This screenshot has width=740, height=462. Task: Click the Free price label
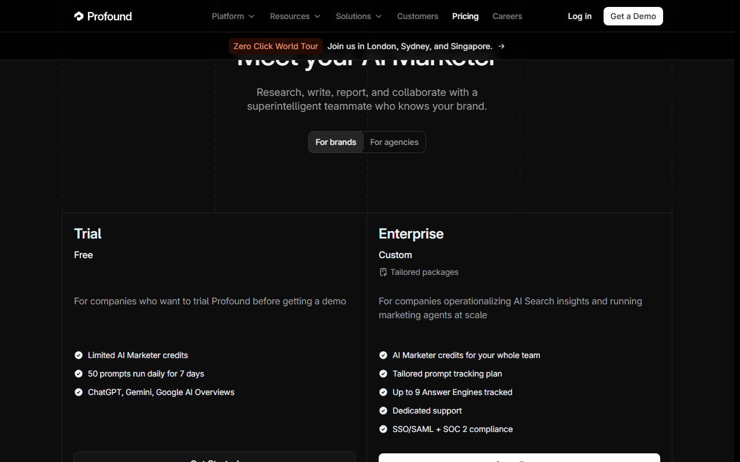click(83, 255)
